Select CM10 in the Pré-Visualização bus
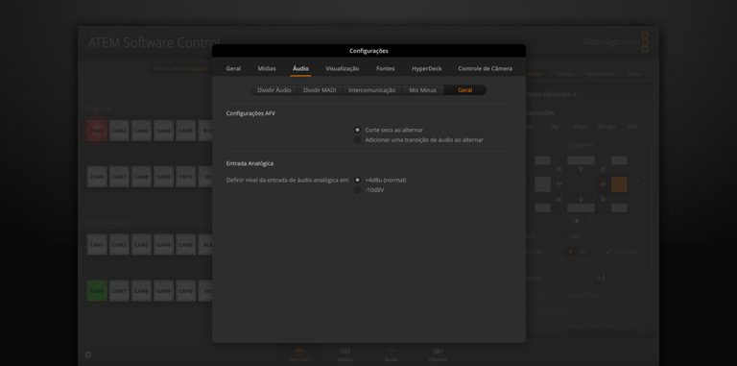 click(x=185, y=291)
